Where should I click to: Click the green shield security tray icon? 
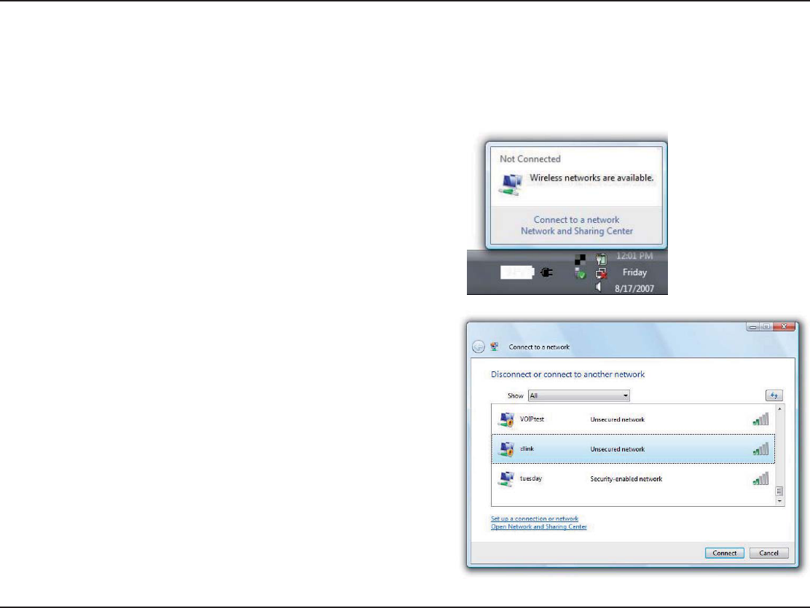tap(581, 273)
